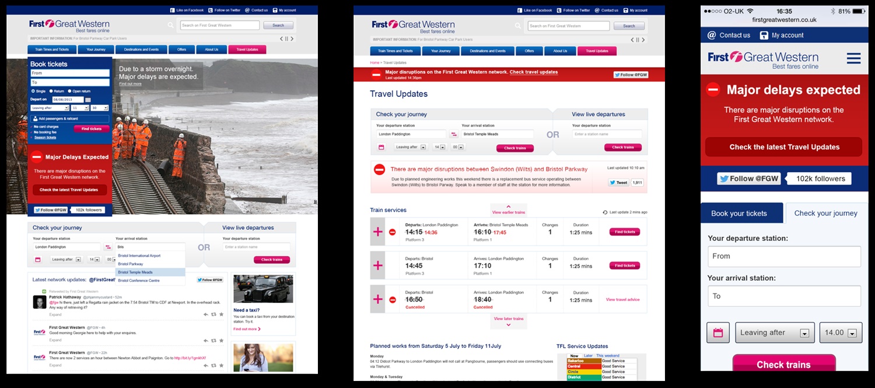The width and height of the screenshot is (875, 388).
Task: Click 'Season tickets' link in Book tickets panel
Action: (45, 137)
